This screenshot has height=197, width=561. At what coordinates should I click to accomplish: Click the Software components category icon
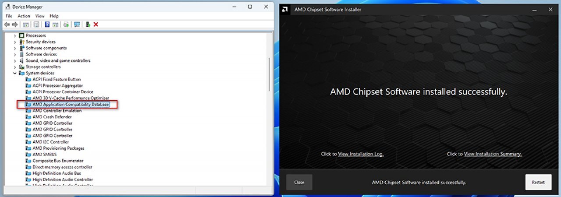[21, 48]
